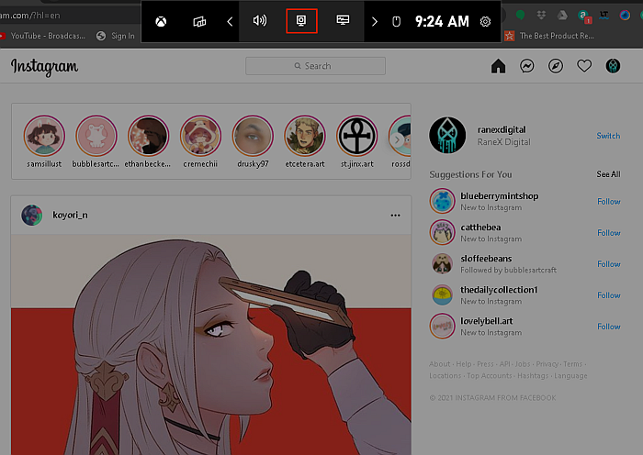Open the Help footer link
This screenshot has height=455, width=643.
464,363
